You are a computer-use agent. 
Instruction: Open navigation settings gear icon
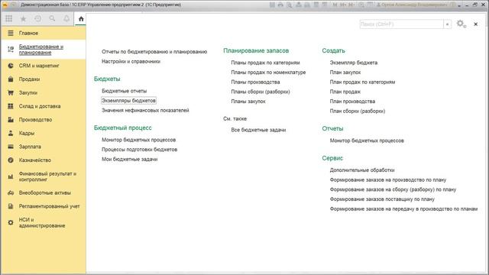(461, 24)
